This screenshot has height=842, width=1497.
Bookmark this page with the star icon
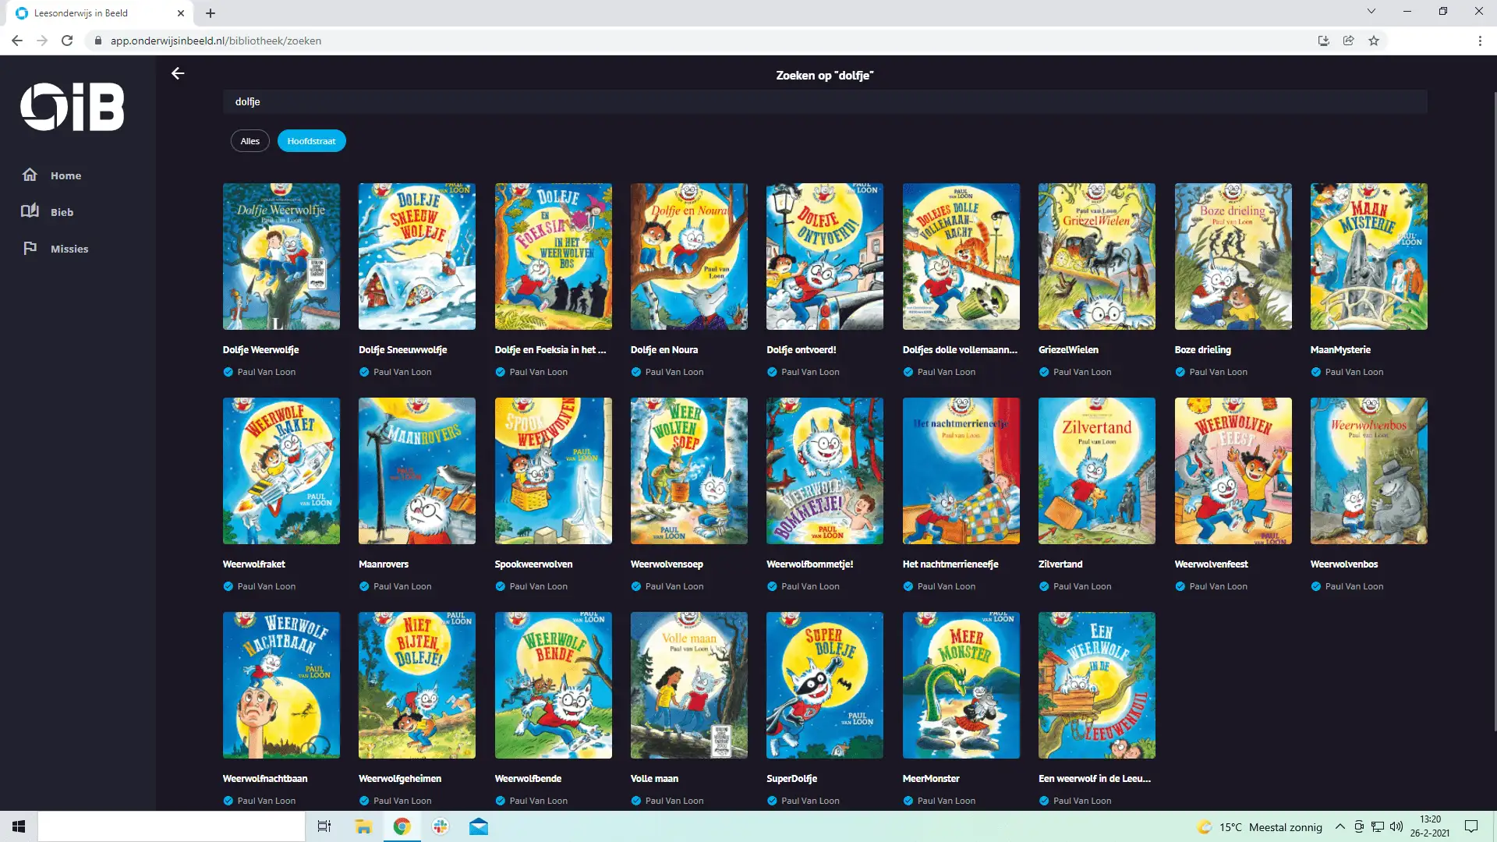[x=1374, y=41]
